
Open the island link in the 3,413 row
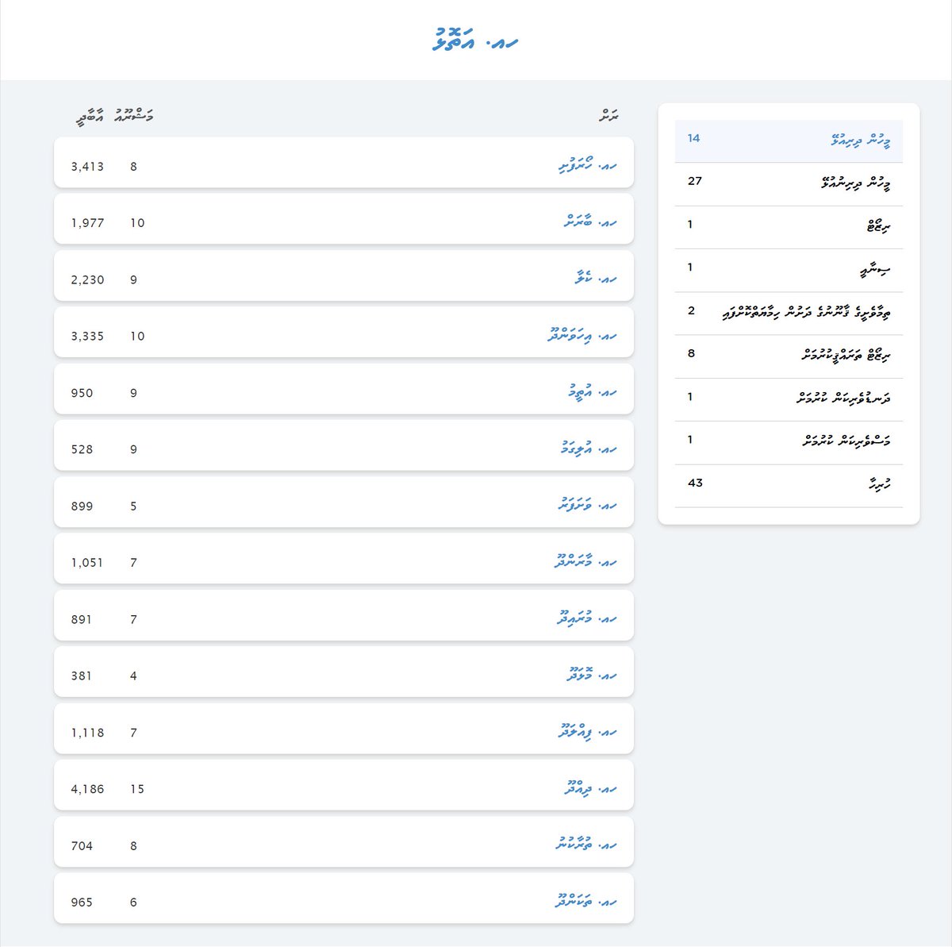[588, 166]
